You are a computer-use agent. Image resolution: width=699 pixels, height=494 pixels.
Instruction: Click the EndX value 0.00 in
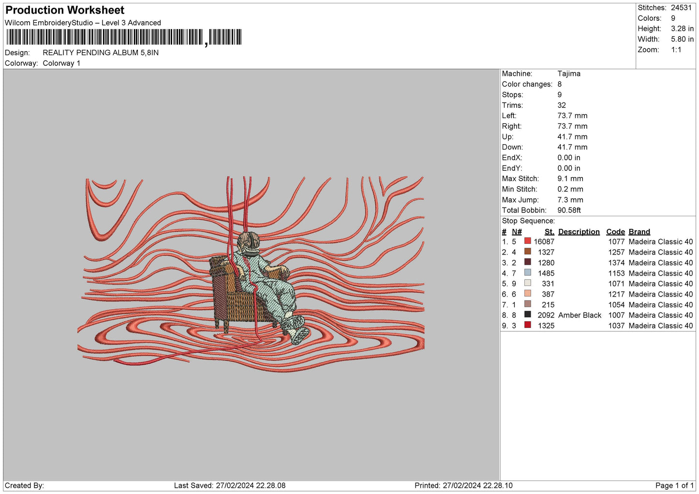(x=569, y=158)
